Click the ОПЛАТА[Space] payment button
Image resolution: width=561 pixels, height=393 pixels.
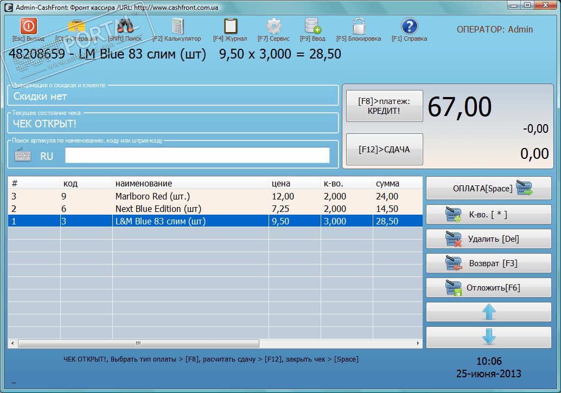pyautogui.click(x=488, y=188)
